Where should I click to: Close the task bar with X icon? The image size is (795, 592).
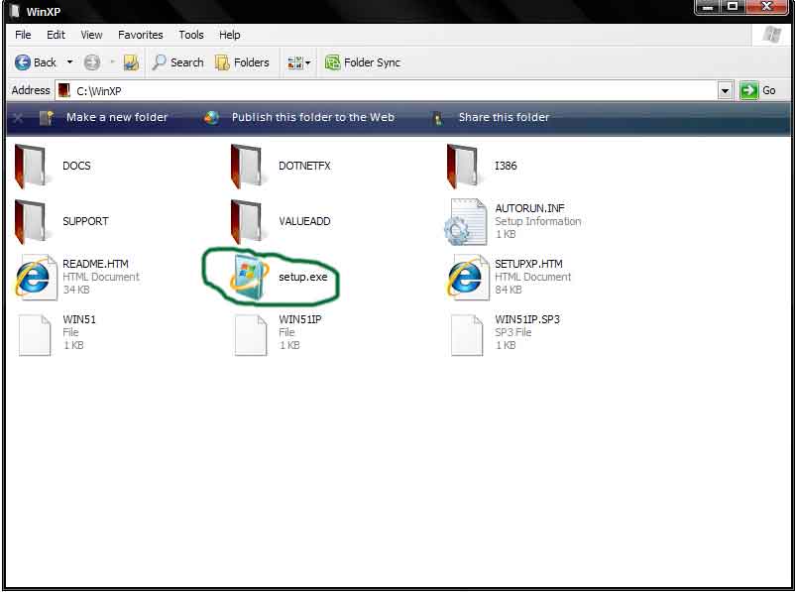coord(18,118)
